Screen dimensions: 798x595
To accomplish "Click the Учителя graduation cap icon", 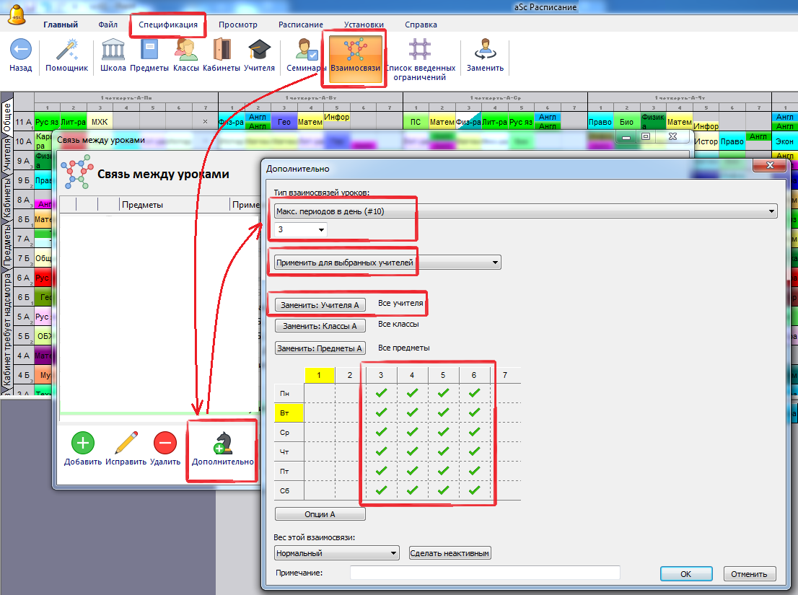I will (x=259, y=50).
